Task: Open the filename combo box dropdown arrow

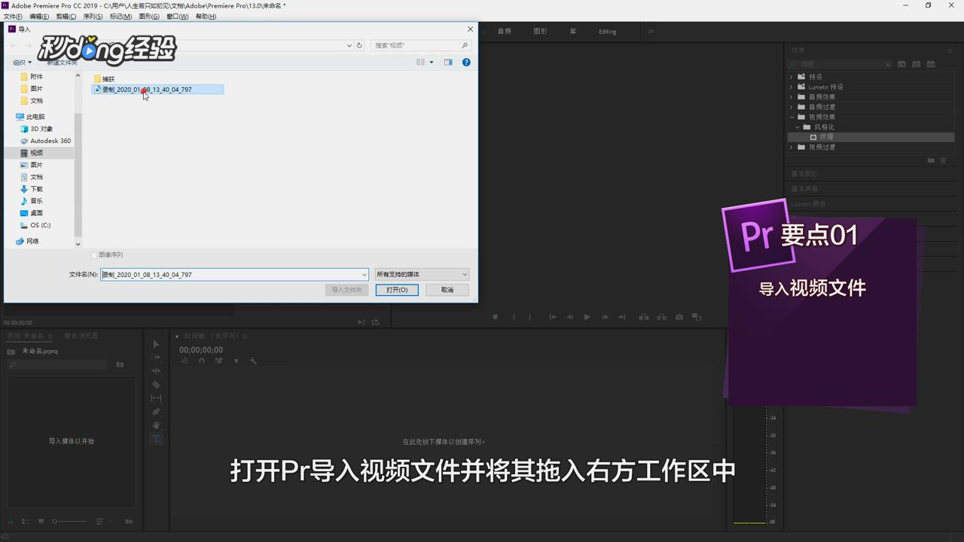Action: coord(365,275)
